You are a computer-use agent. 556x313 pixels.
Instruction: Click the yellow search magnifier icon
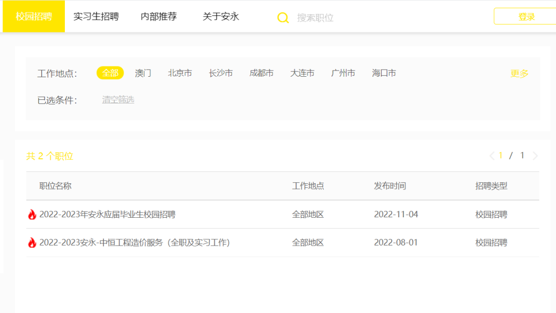283,18
